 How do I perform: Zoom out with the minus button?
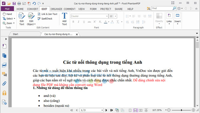tap(169, 110)
